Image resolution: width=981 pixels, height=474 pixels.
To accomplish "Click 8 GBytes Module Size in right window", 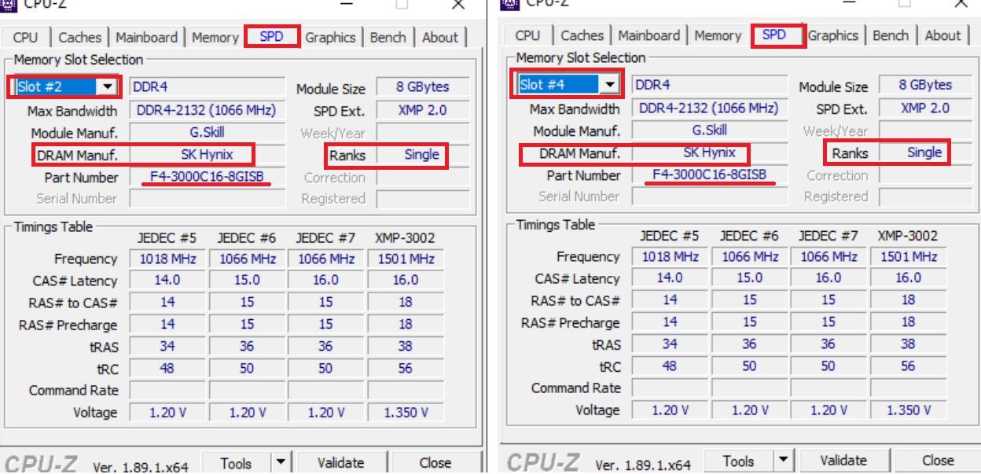I will click(925, 86).
